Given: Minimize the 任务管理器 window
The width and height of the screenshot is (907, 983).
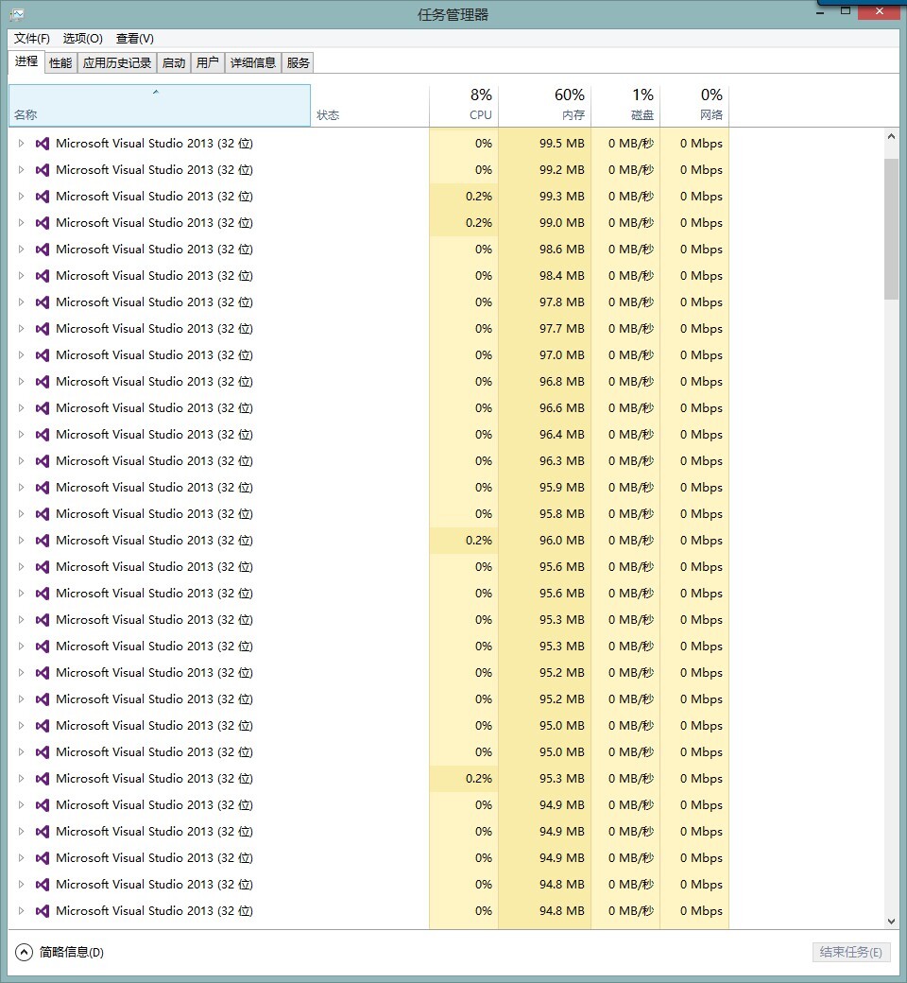Looking at the screenshot, I should pos(820,11).
